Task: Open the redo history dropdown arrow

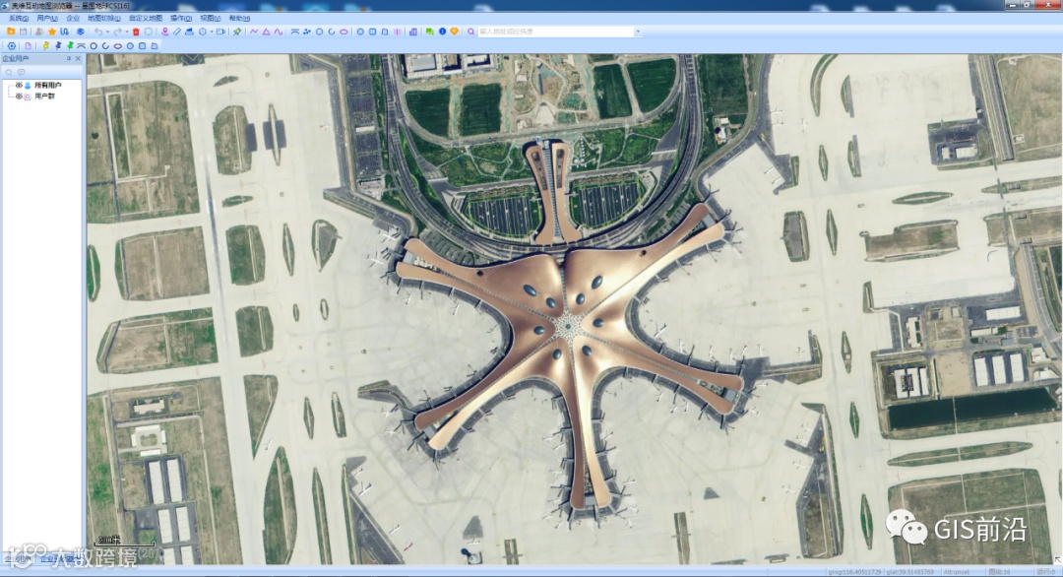Action: (x=127, y=32)
